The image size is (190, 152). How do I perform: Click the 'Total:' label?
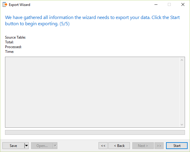9,42
